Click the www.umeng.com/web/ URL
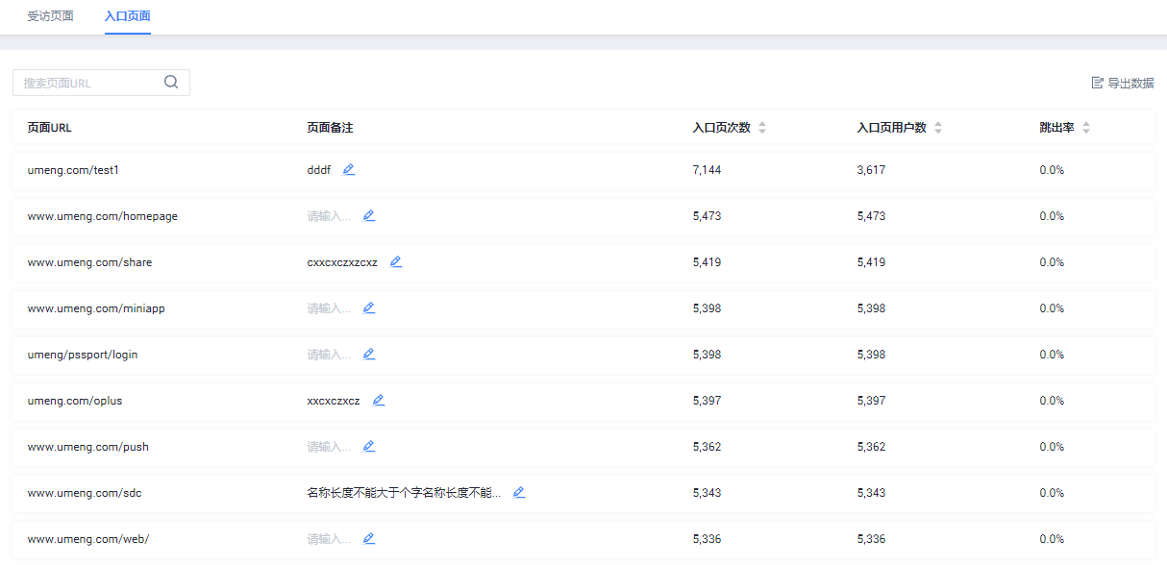The height and width of the screenshot is (565, 1167). tap(88, 539)
